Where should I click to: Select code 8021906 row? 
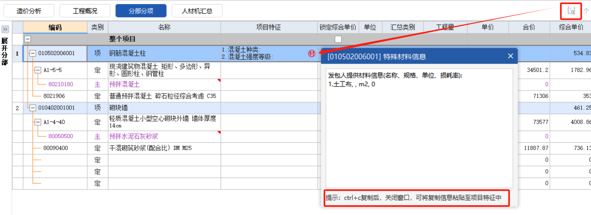(x=54, y=96)
